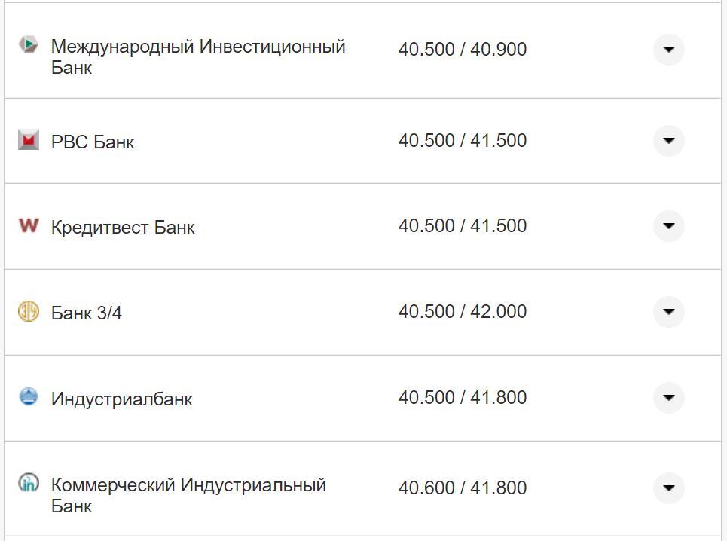The height and width of the screenshot is (541, 727).
Task: Open the РВС Банк page
Action: (x=92, y=142)
